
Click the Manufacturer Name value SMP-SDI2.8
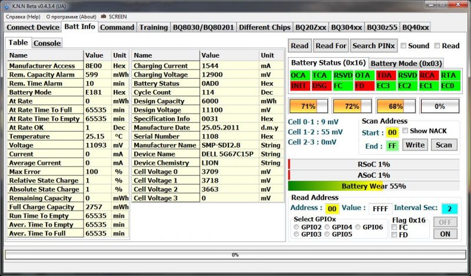[230, 145]
